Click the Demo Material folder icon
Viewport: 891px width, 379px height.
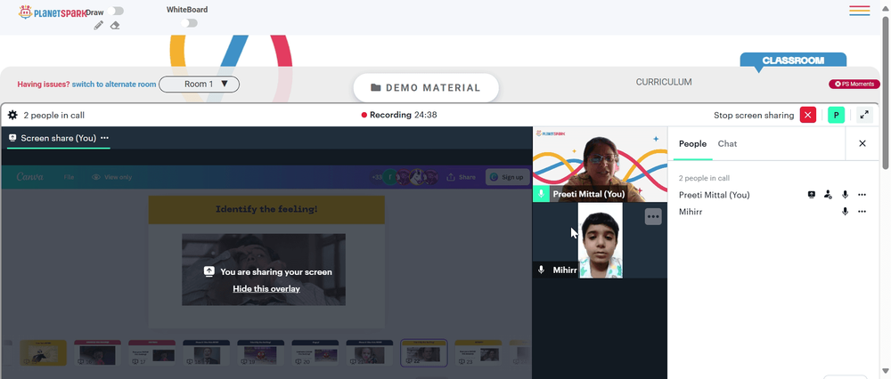(376, 88)
